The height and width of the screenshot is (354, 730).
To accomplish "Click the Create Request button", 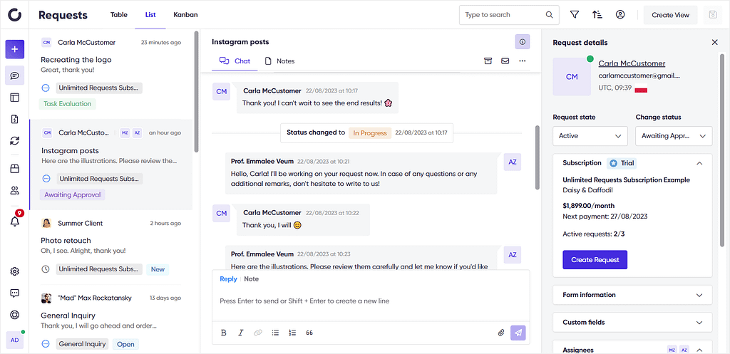I will click(x=595, y=260).
